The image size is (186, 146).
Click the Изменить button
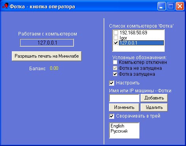tap(124, 107)
